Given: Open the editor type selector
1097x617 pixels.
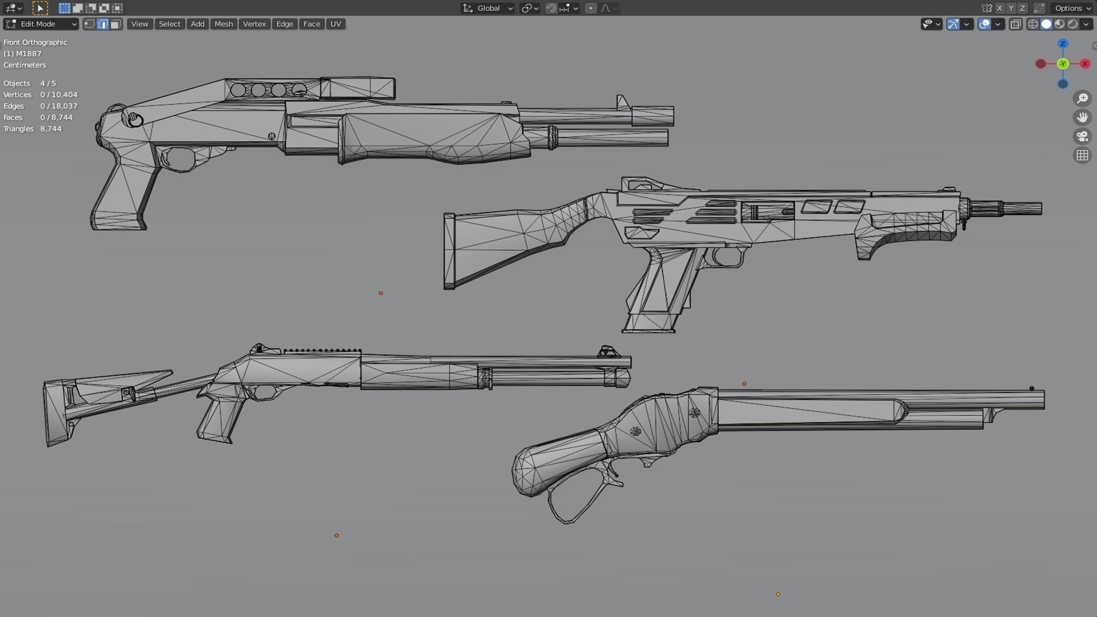Looking at the screenshot, I should pos(13,8).
